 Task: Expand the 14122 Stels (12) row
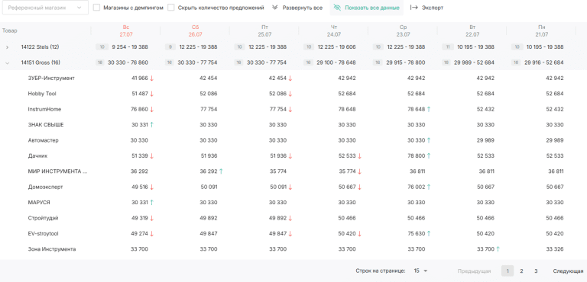coord(7,47)
